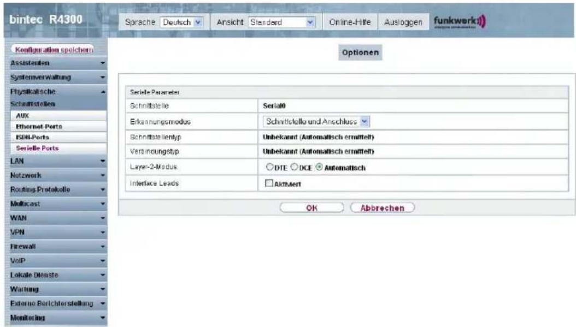Viewport: 576px width, 327px height.
Task: Select the DCE radio button
Action: click(294, 167)
